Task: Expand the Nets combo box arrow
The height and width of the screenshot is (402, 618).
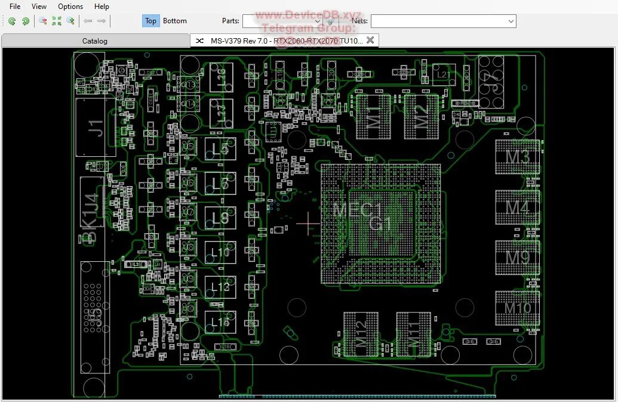Action: click(511, 21)
